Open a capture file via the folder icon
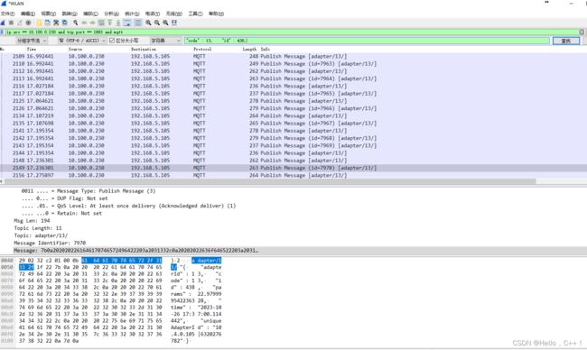The width and height of the screenshot is (587, 350). (39, 23)
